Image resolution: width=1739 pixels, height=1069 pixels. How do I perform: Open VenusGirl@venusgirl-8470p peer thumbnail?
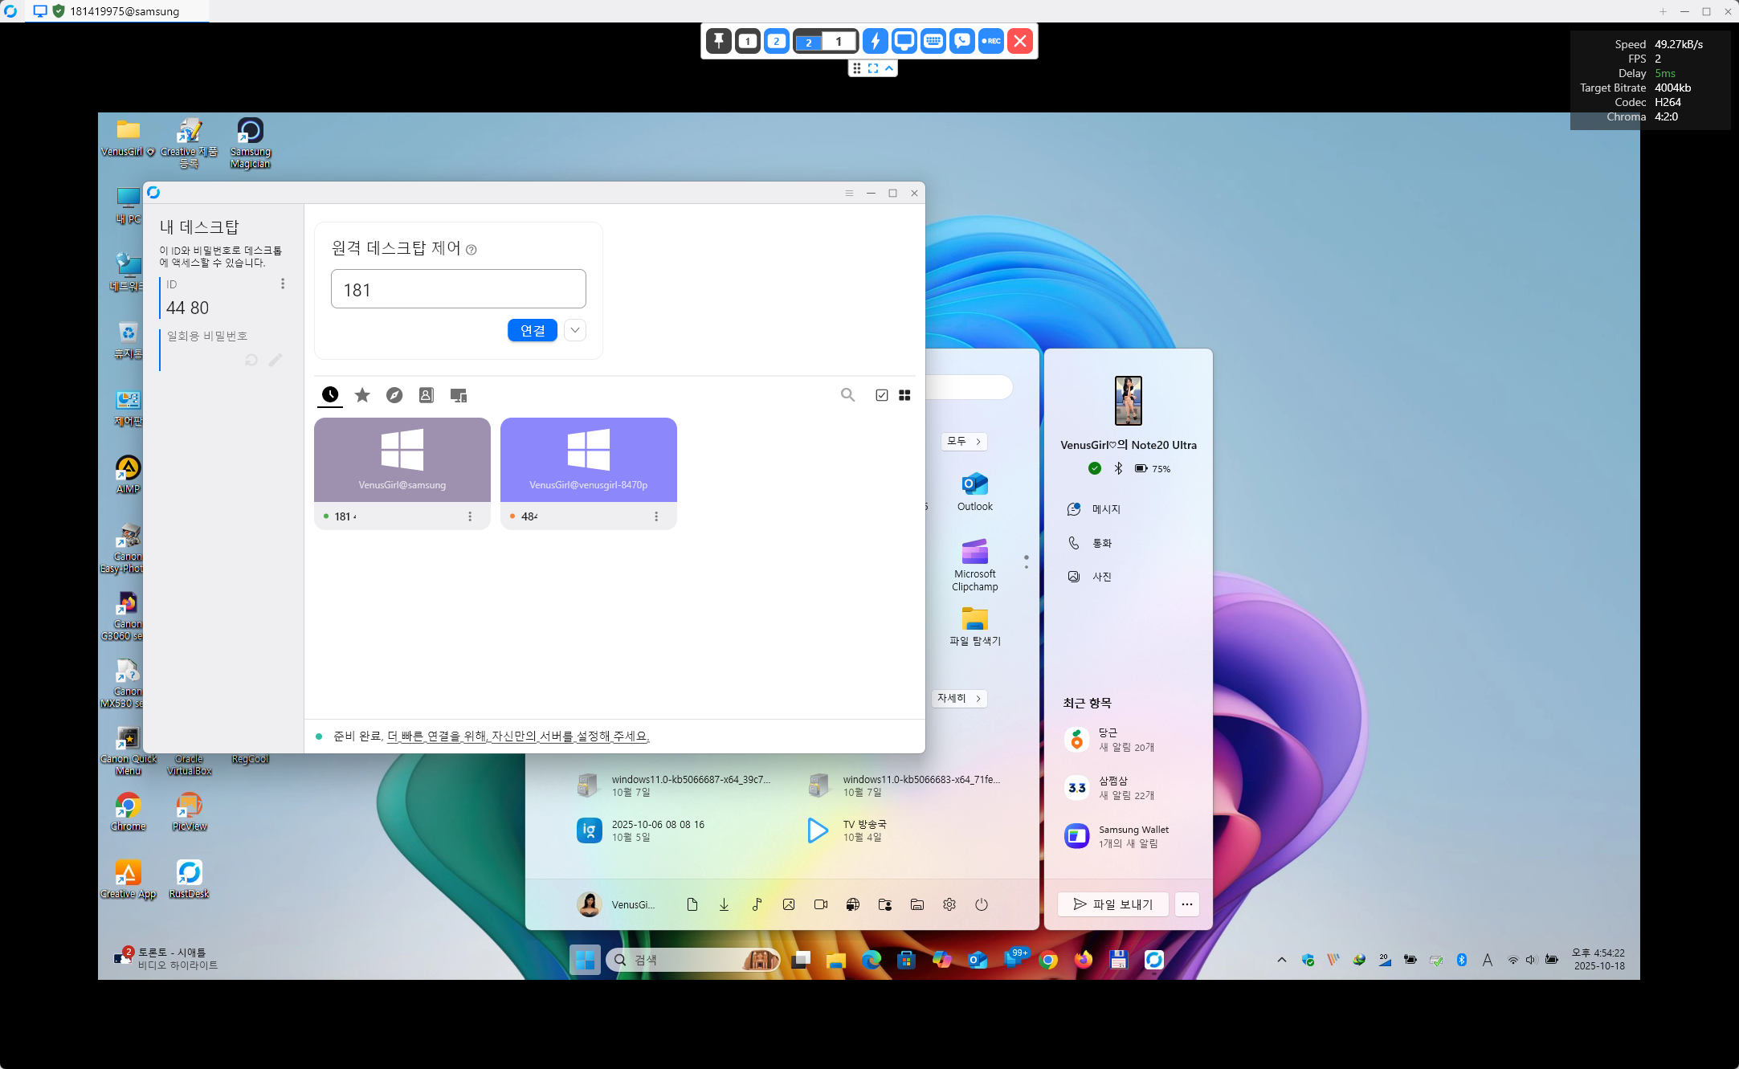(x=588, y=459)
